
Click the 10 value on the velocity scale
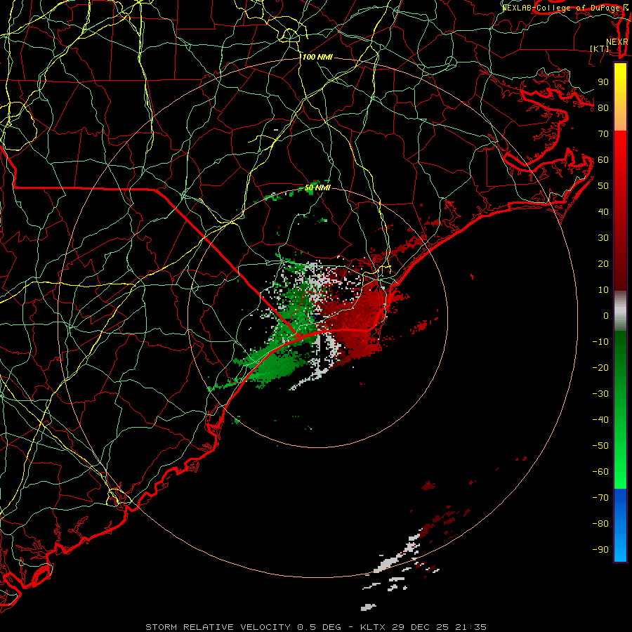[x=603, y=290]
